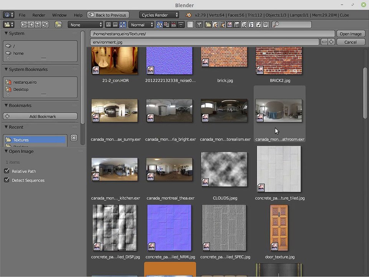Screen dimensions: 369x277
Task: Toggle script files filter
Action: (244, 25)
